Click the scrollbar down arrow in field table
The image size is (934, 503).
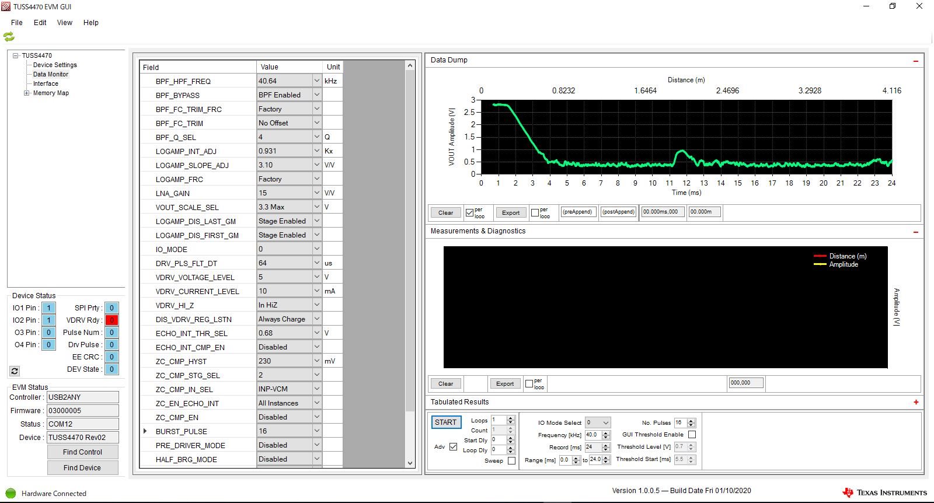(410, 463)
